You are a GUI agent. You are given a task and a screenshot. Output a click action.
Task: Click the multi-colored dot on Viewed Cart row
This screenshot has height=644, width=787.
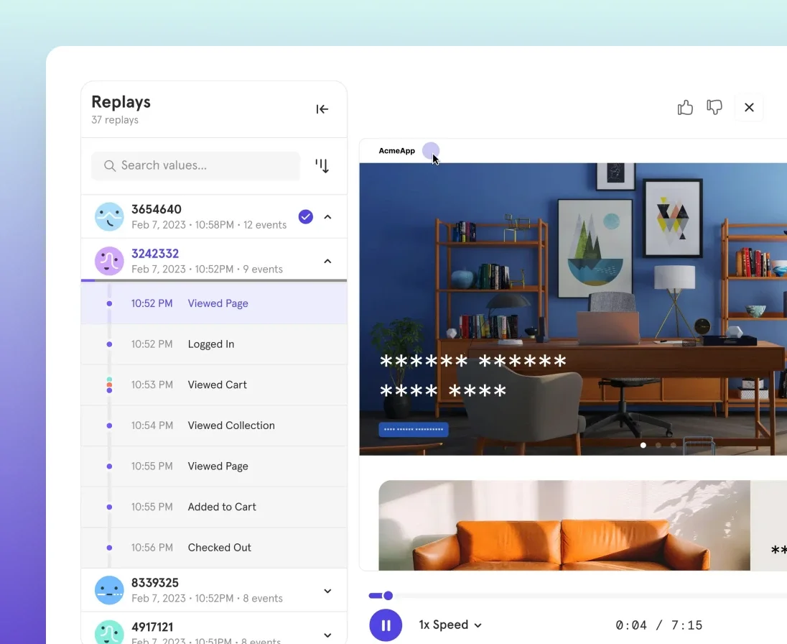click(109, 385)
